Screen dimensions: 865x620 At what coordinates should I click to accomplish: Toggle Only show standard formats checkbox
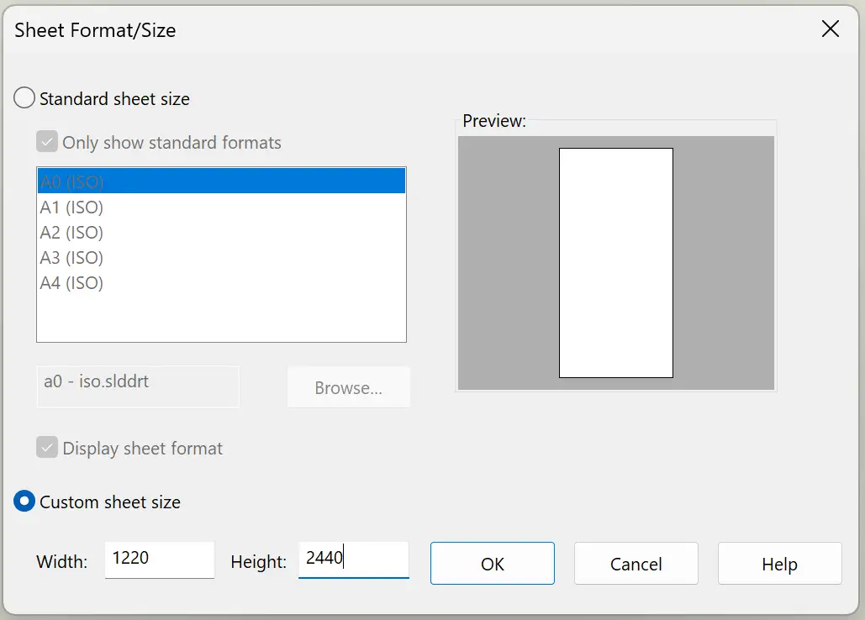(x=47, y=142)
